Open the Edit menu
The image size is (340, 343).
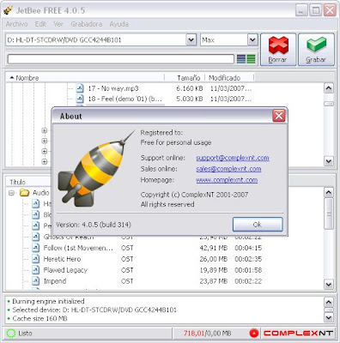[x=40, y=24]
